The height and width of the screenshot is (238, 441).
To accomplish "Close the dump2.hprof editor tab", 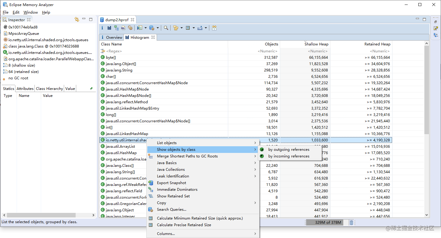I will [132, 20].
